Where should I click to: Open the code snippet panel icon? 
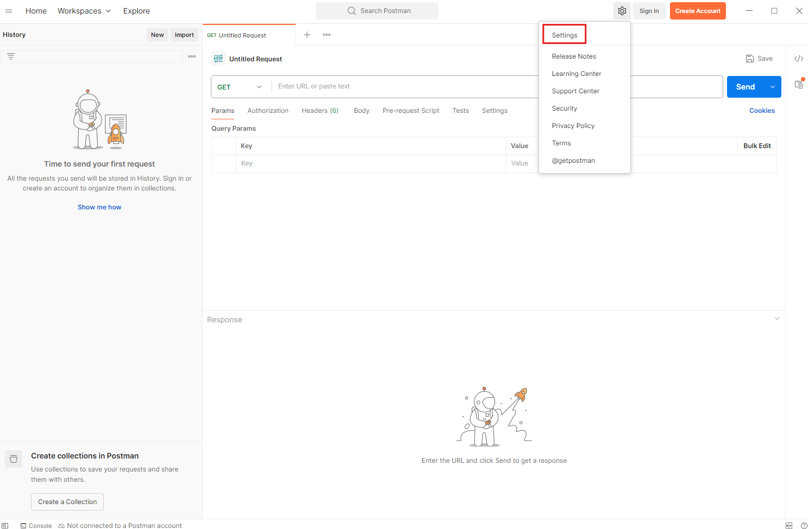coord(799,59)
